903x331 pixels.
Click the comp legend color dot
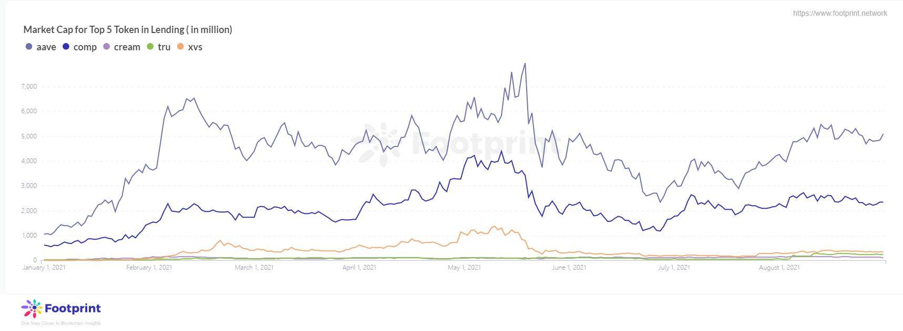pos(66,47)
